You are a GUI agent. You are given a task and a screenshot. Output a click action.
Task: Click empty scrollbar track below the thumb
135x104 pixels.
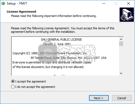[121, 59]
